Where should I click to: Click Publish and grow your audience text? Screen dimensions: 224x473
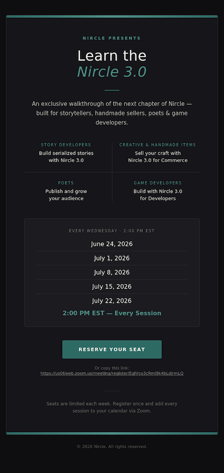(x=66, y=195)
